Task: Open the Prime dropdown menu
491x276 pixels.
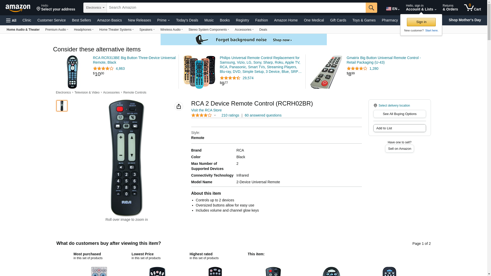Action: coord(163,20)
